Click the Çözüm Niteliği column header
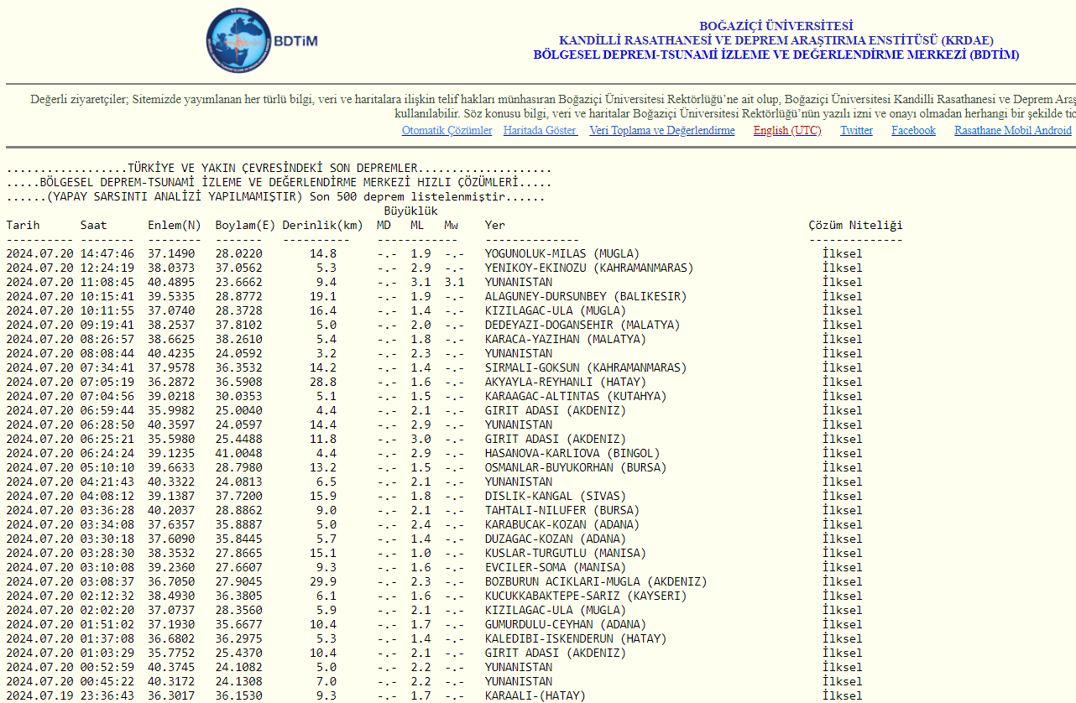The height and width of the screenshot is (703, 1076). point(855,225)
